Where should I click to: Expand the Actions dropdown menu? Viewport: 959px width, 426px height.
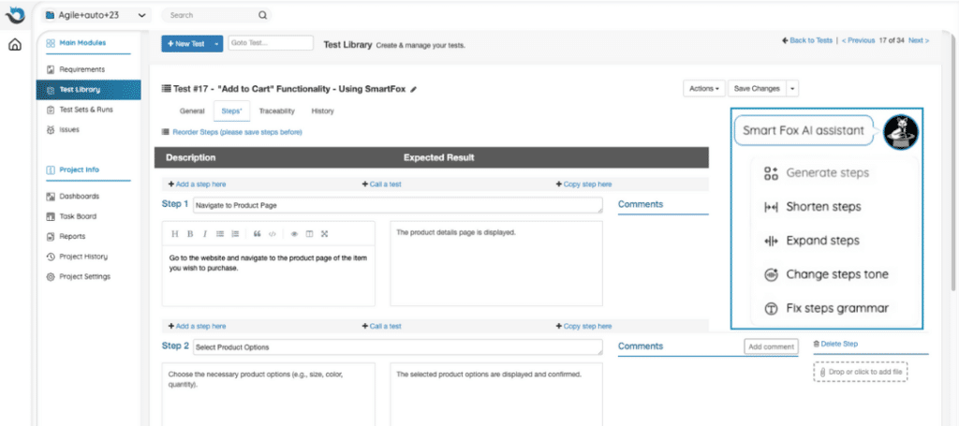coord(704,88)
